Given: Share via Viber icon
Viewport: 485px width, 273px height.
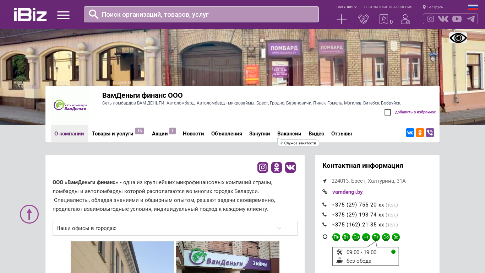Looking at the screenshot, I should click(x=430, y=133).
